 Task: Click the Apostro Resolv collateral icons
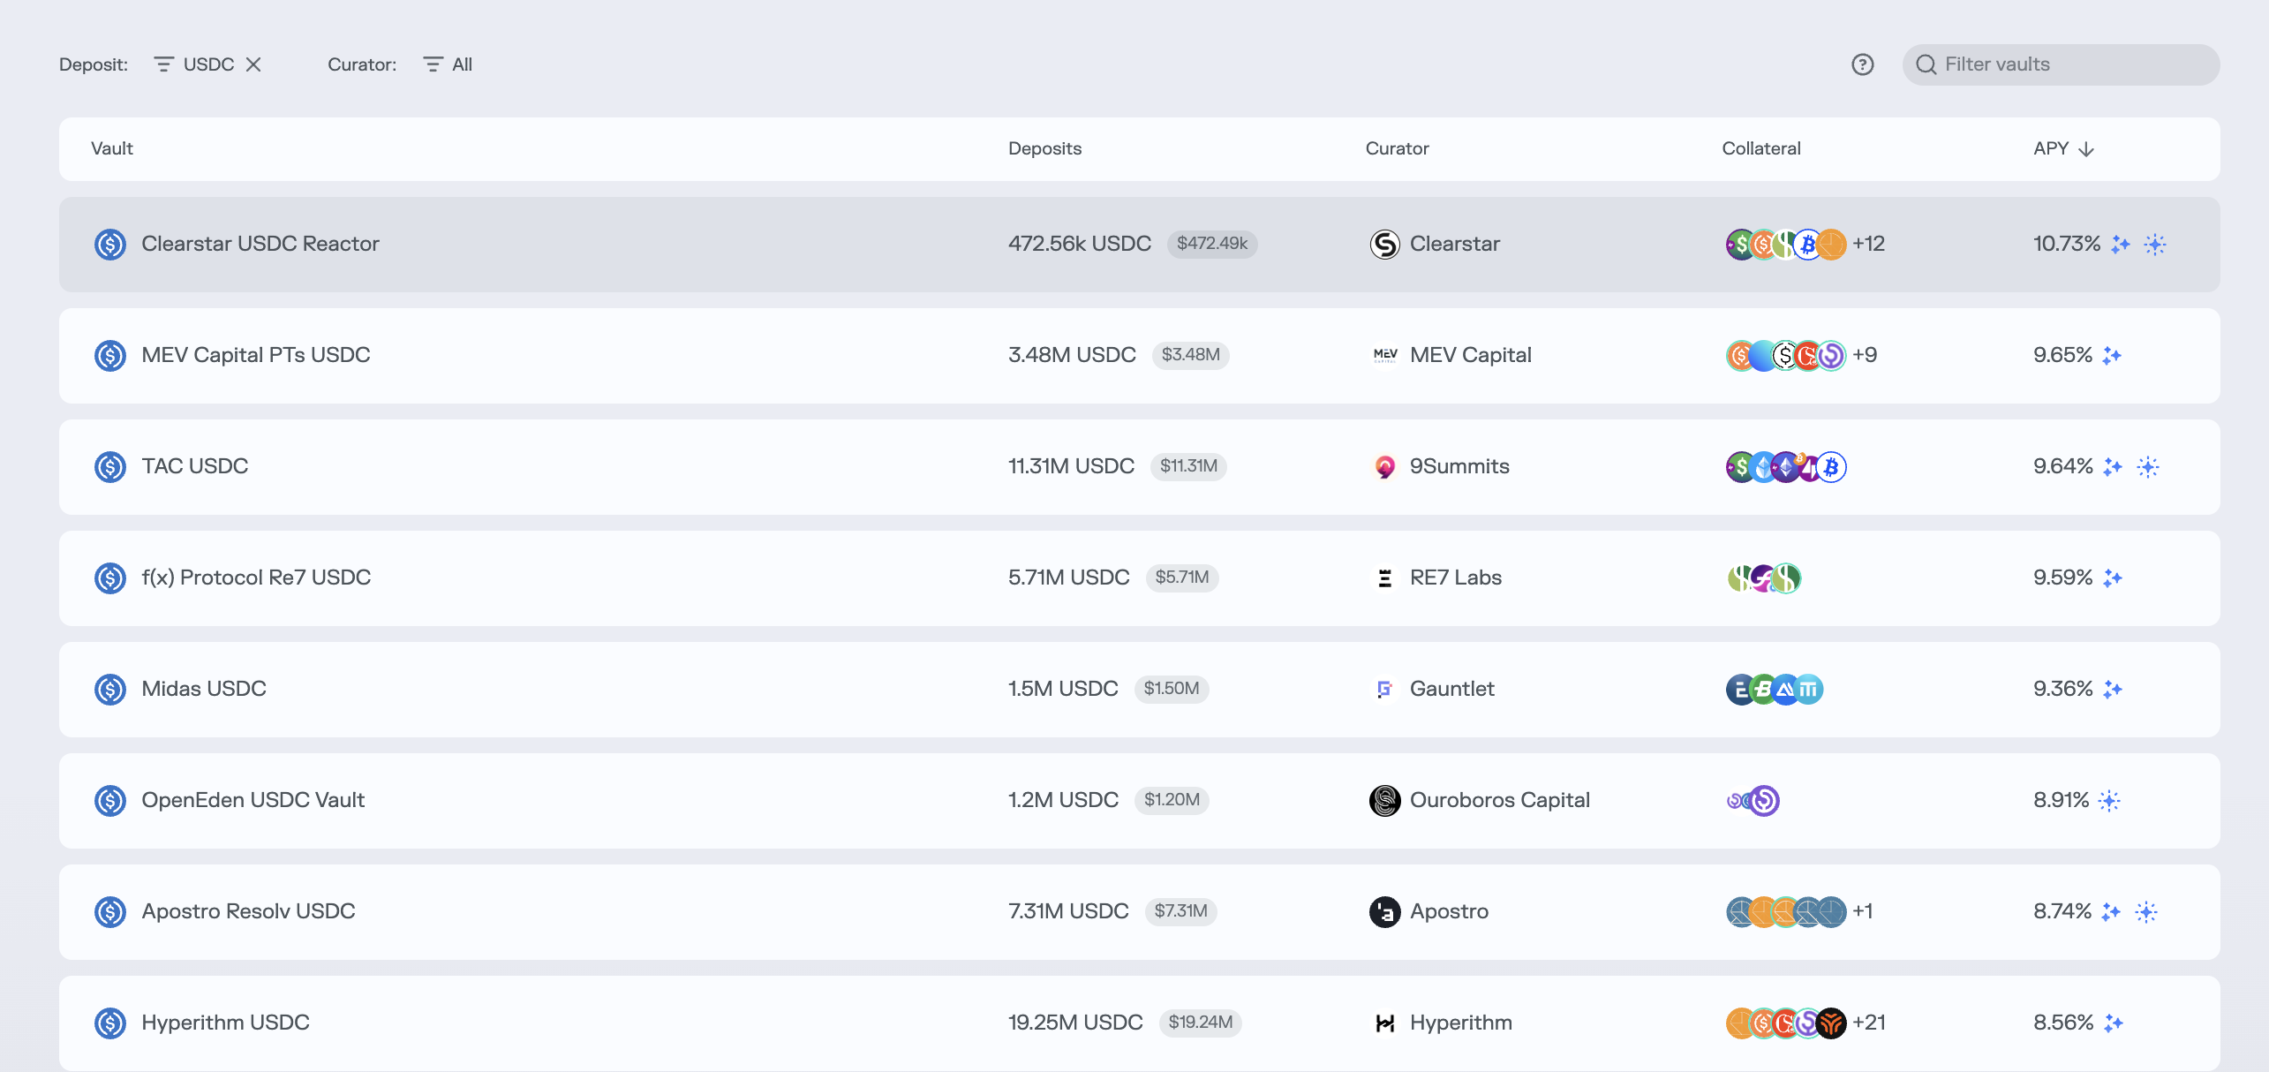[1786, 911]
